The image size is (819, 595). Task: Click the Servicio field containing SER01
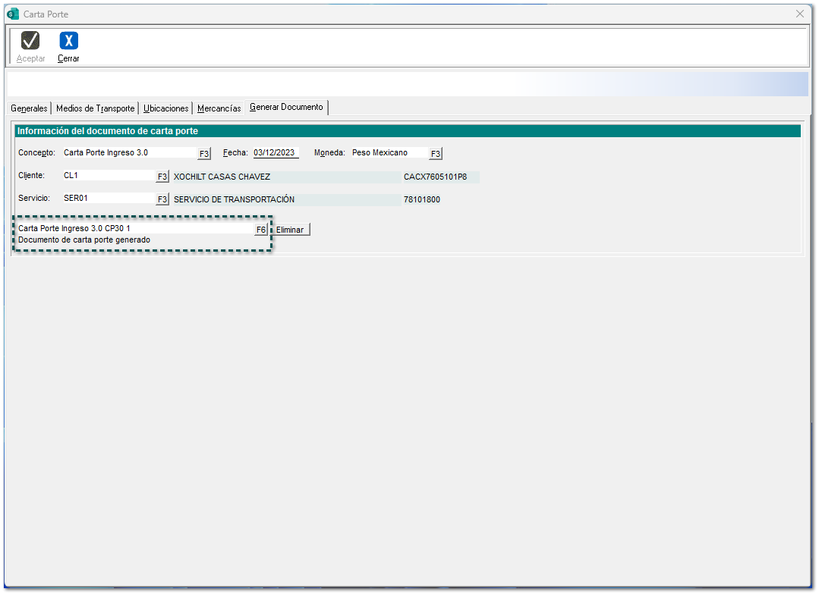[x=106, y=199]
